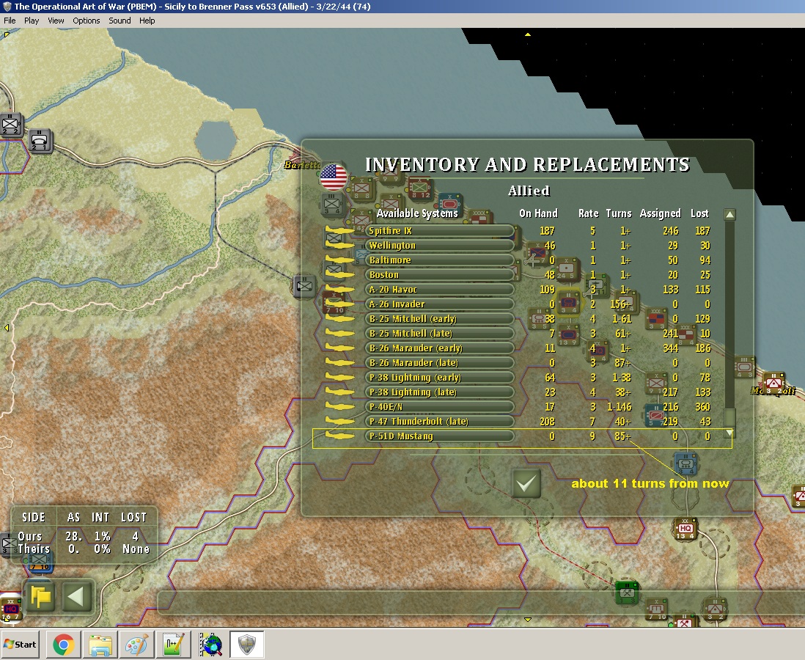Viewport: 805px width, 660px height.
Task: Open the View menu
Action: click(56, 21)
